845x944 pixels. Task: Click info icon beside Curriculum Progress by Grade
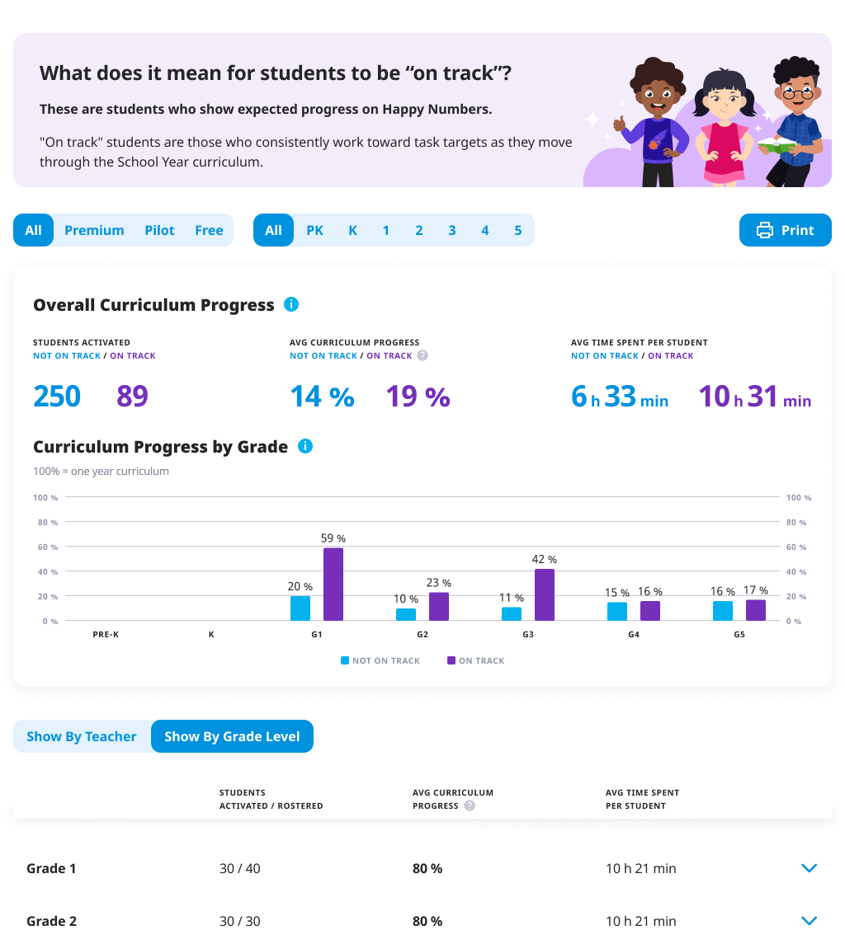click(x=304, y=446)
